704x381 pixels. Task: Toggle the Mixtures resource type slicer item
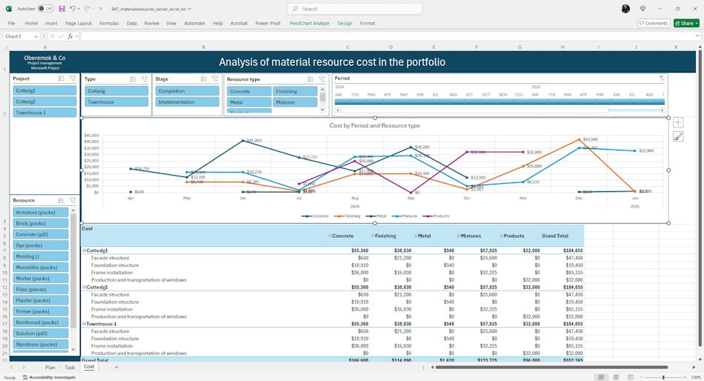tap(295, 102)
